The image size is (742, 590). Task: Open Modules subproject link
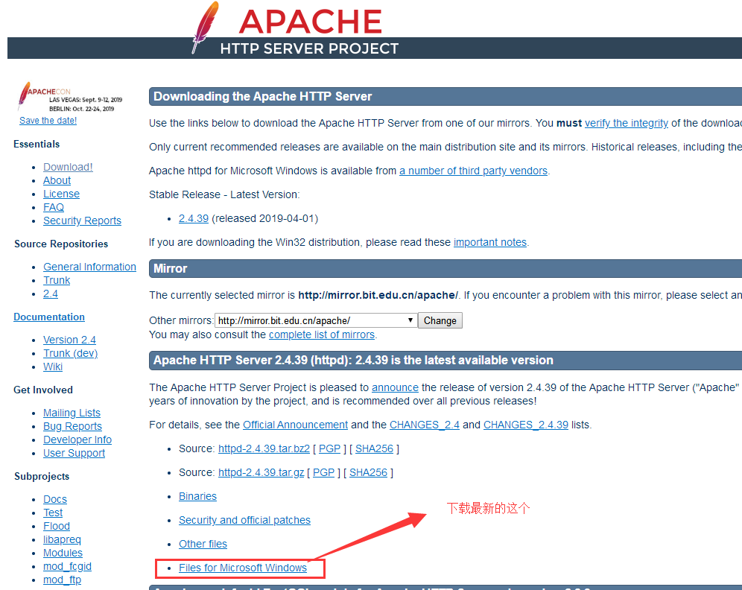pyautogui.click(x=63, y=553)
